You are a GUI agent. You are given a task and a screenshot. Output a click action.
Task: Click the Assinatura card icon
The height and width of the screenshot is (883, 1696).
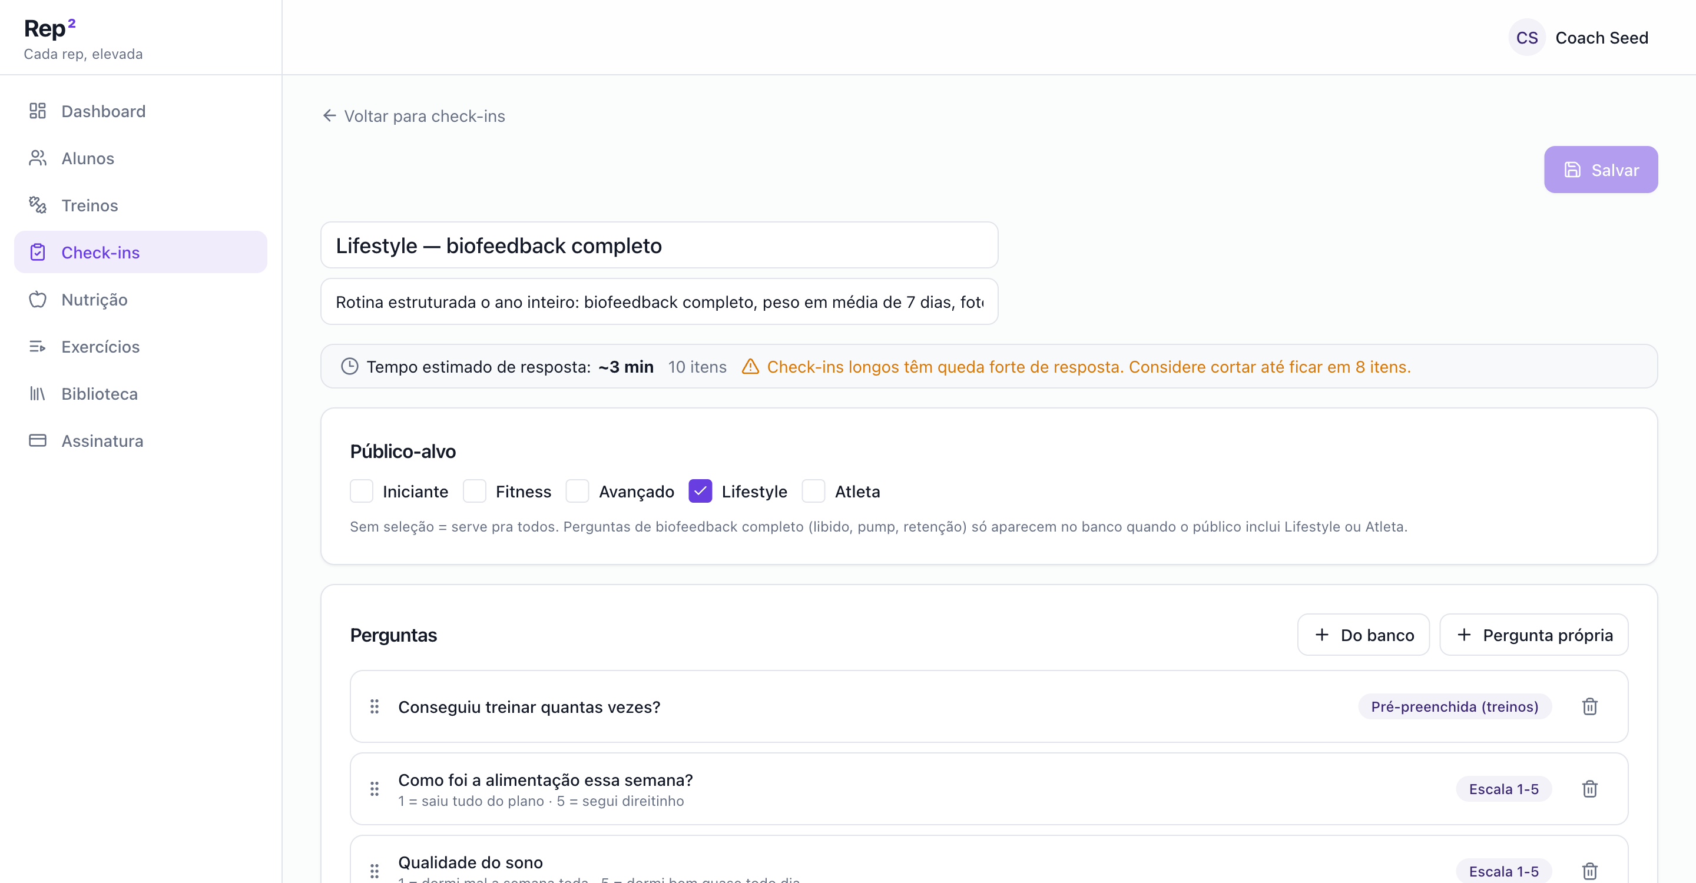pyautogui.click(x=38, y=440)
